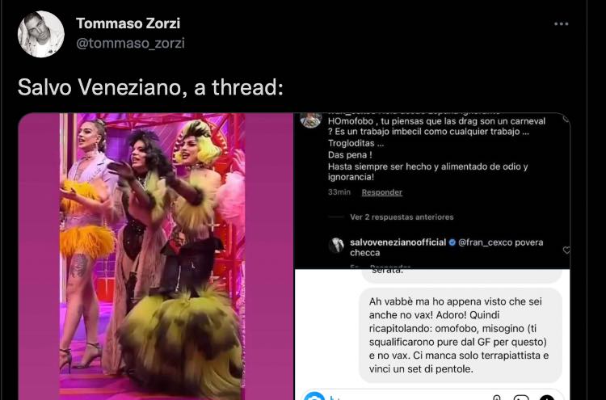Screen dimensions: 606x400
Task: Click the heart icon beside salvovenezianoofficial's comment
Action: pyautogui.click(x=566, y=251)
